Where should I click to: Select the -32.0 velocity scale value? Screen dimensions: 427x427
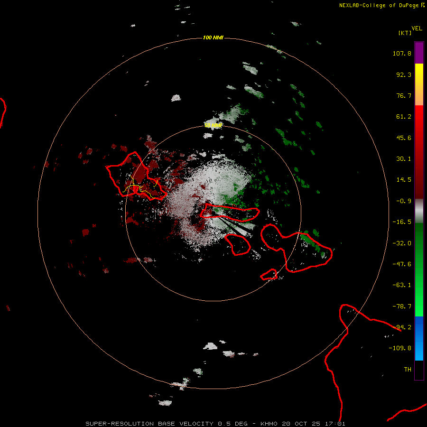[x=402, y=243]
